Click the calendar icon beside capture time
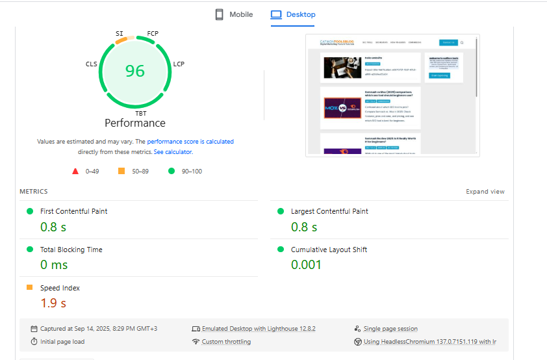Viewport: 547px width, 360px height. pyautogui.click(x=34, y=329)
